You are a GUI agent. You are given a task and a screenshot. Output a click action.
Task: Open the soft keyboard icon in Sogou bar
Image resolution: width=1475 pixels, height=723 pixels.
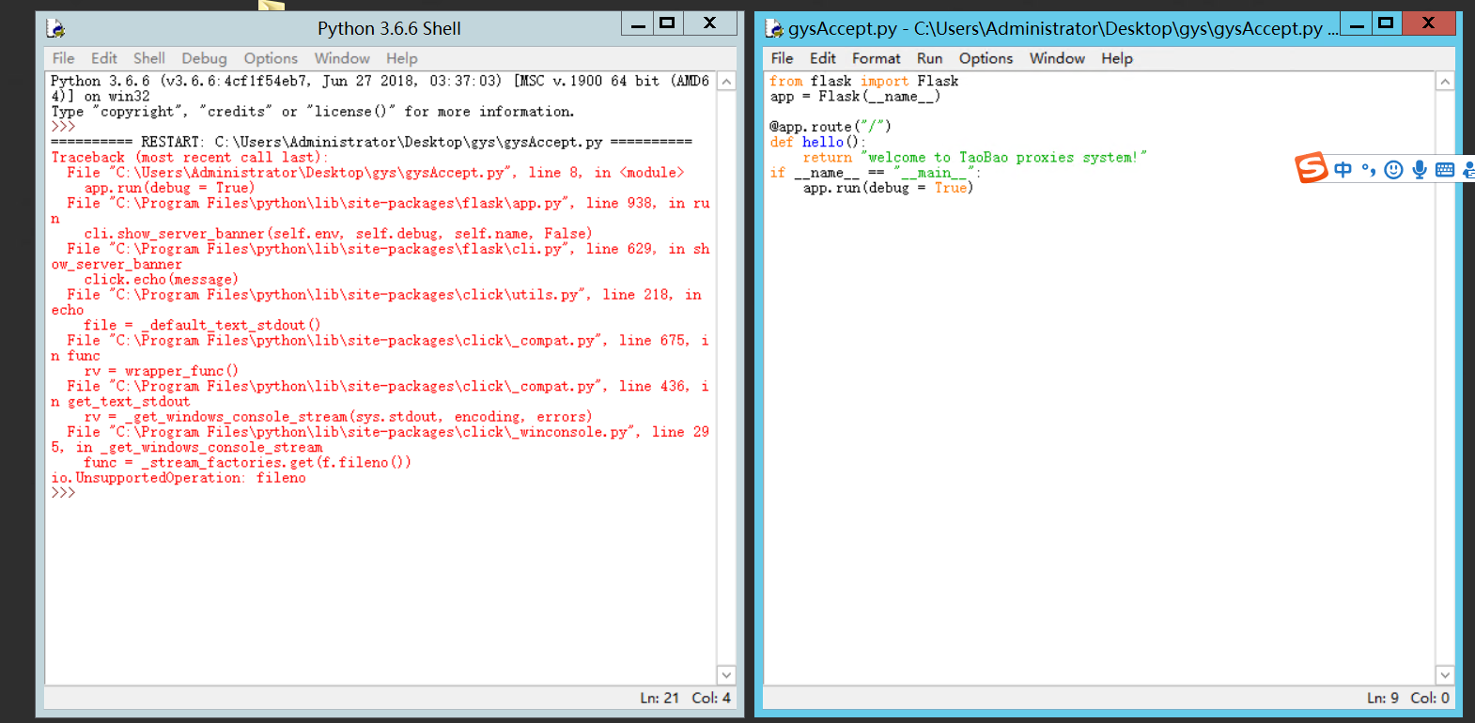1445,170
